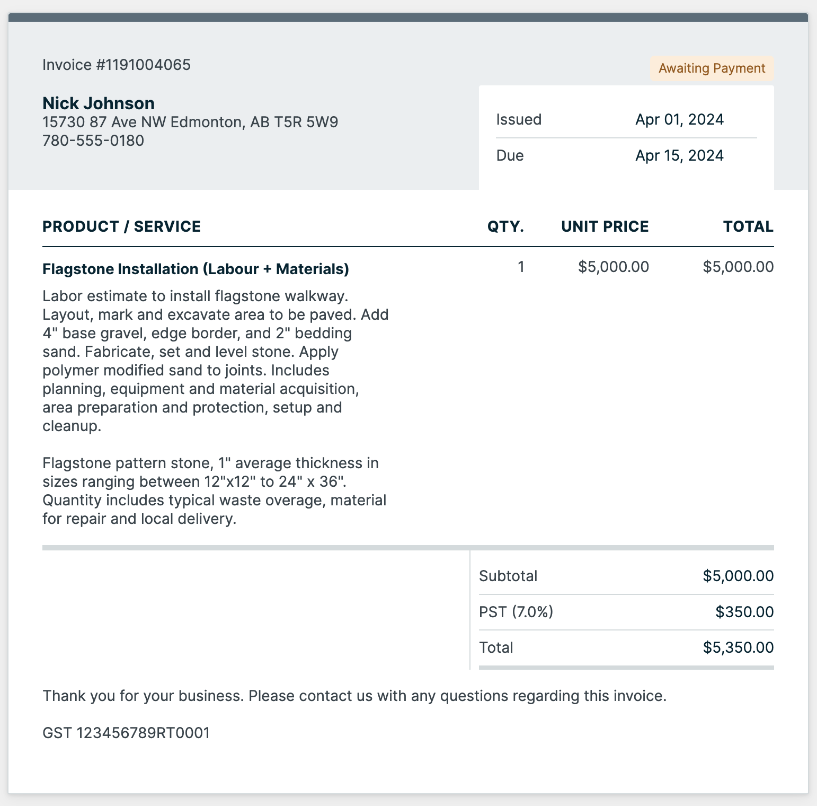Click the Subtotal amount $5,000.00

pyautogui.click(x=738, y=576)
